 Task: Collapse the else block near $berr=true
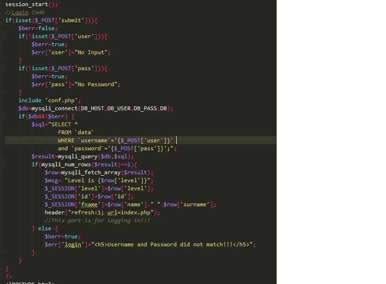click(2, 228)
